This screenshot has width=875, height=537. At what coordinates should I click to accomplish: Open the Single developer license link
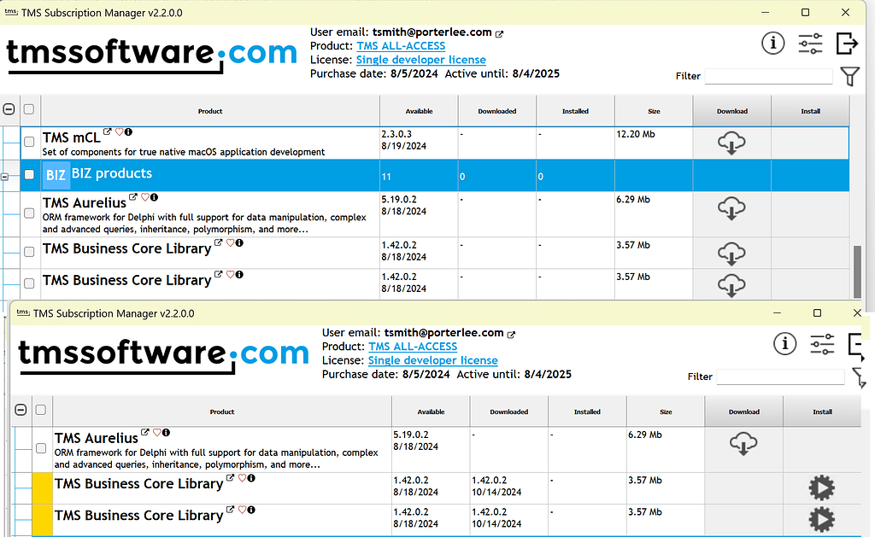click(x=421, y=60)
